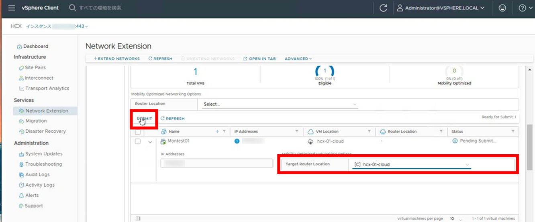Click top toolbar Refresh button
This screenshot has width=535, height=222.
tap(160, 59)
